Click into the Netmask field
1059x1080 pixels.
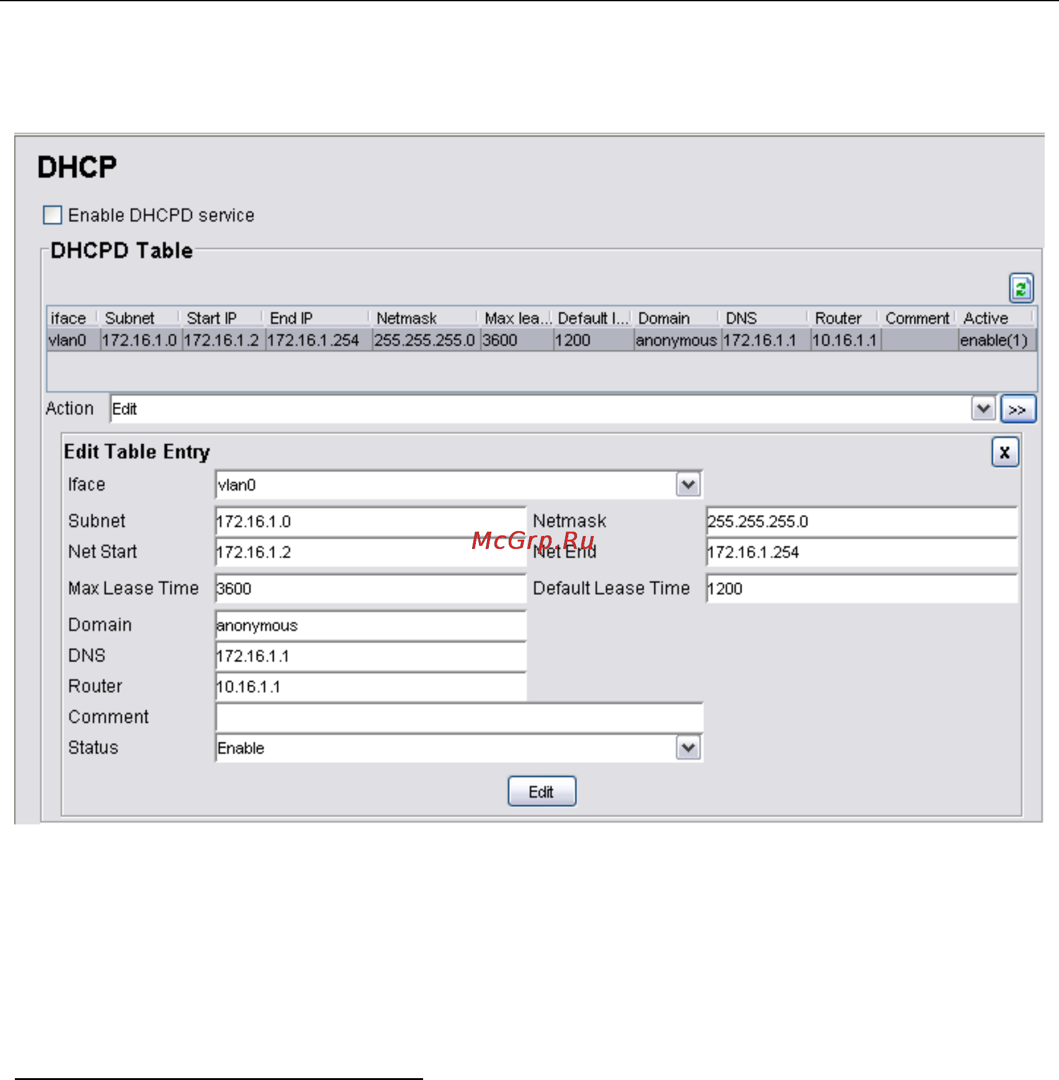[x=862, y=522]
